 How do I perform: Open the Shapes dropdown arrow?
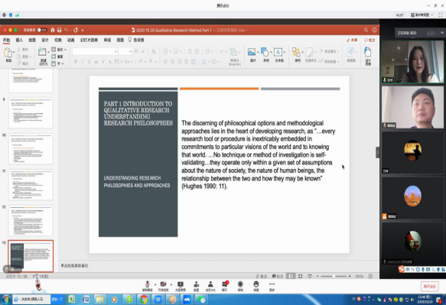[x=271, y=52]
